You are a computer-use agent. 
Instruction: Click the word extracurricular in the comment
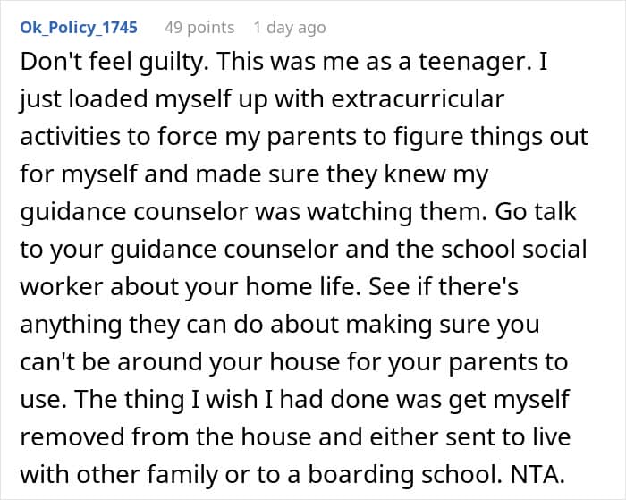(418, 99)
